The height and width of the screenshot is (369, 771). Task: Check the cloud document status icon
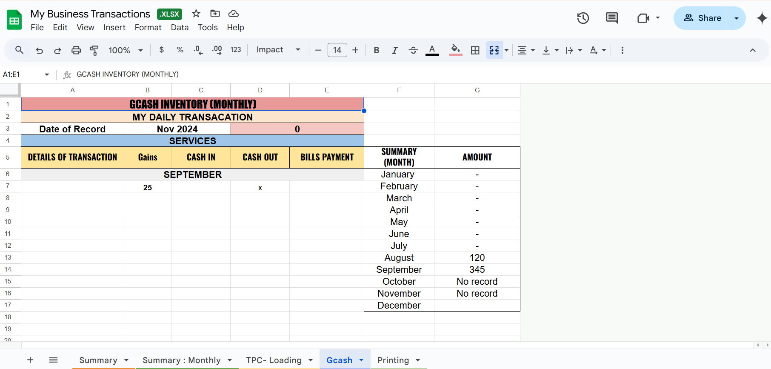click(234, 14)
